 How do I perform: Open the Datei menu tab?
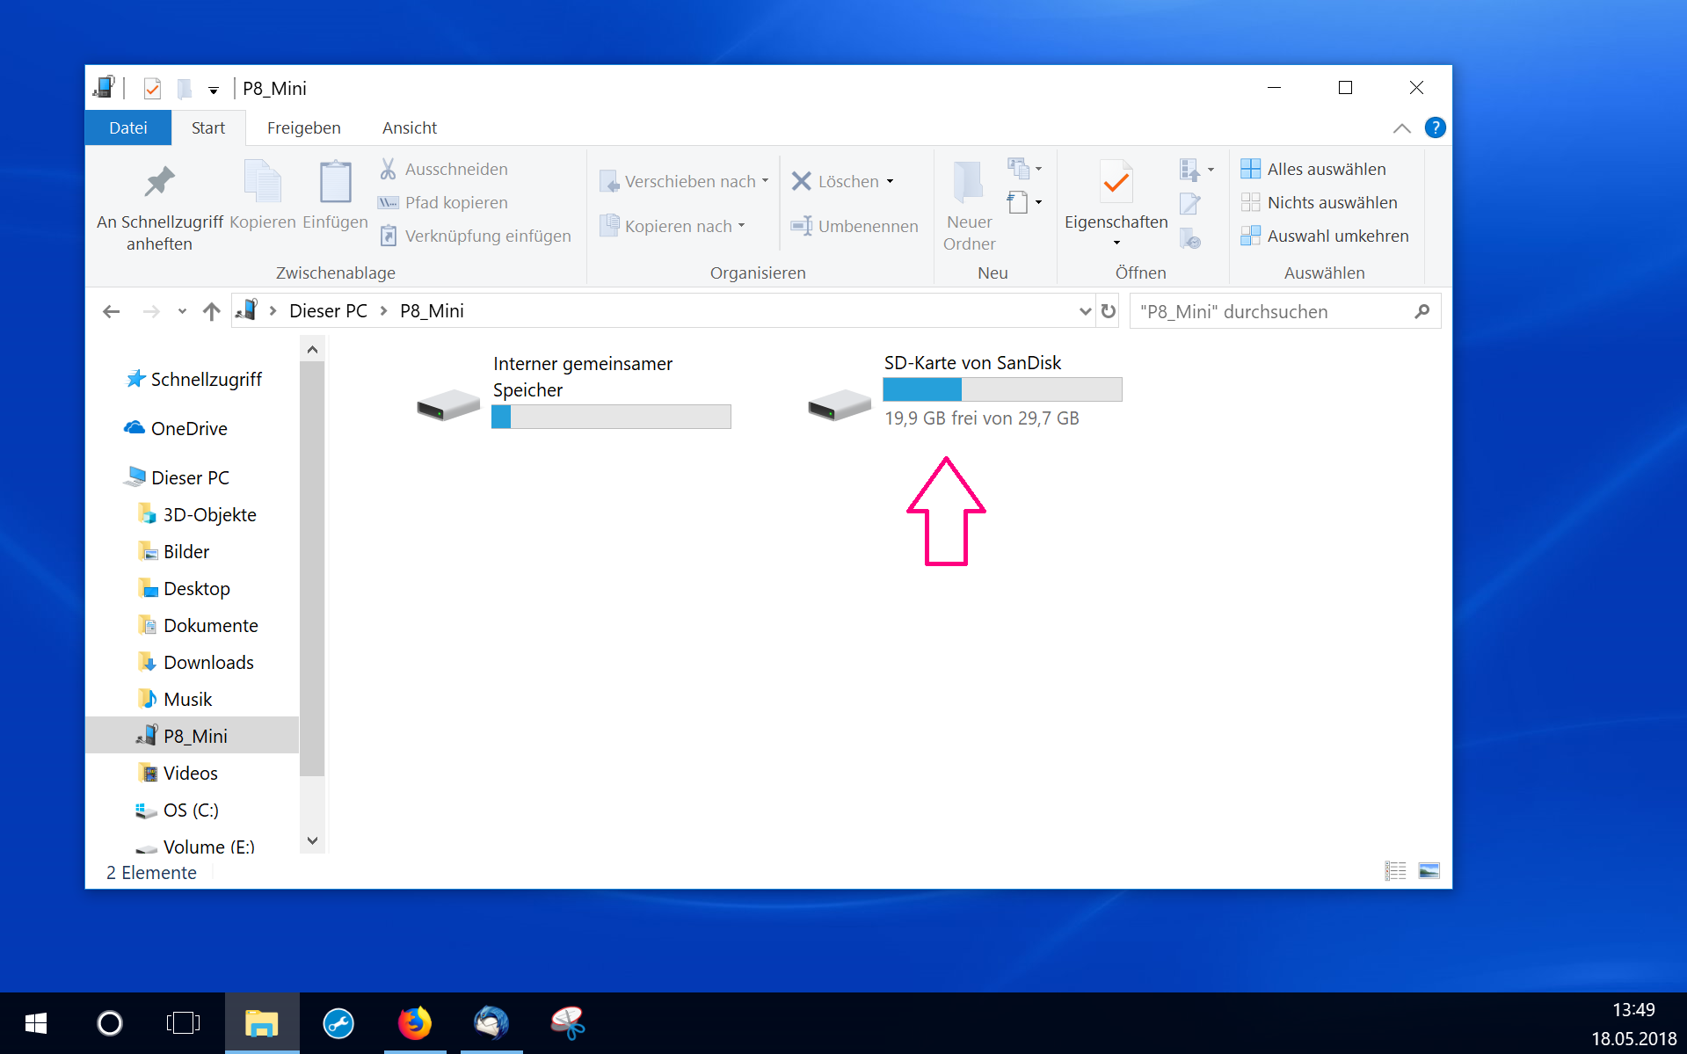pos(128,127)
